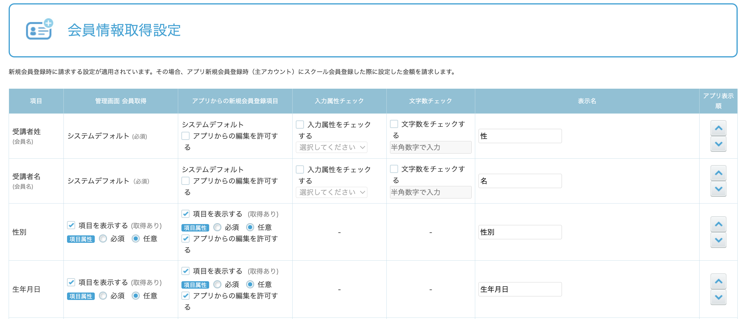Check 文字数をチェックする for 受講者姓
The width and height of the screenshot is (752, 319).
point(394,124)
